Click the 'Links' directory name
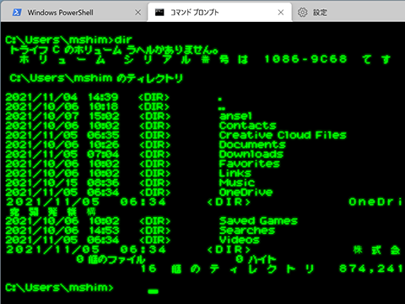Screen dimensions: 405x304 [235, 173]
